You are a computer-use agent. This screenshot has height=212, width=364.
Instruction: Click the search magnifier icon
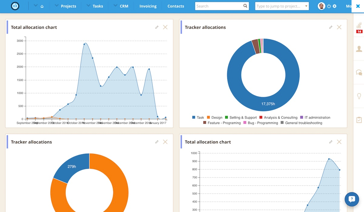245,6
